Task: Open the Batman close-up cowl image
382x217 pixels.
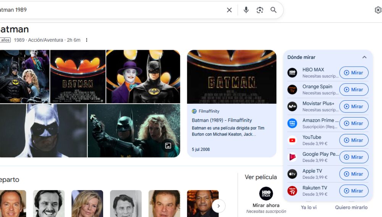Action: point(44,131)
